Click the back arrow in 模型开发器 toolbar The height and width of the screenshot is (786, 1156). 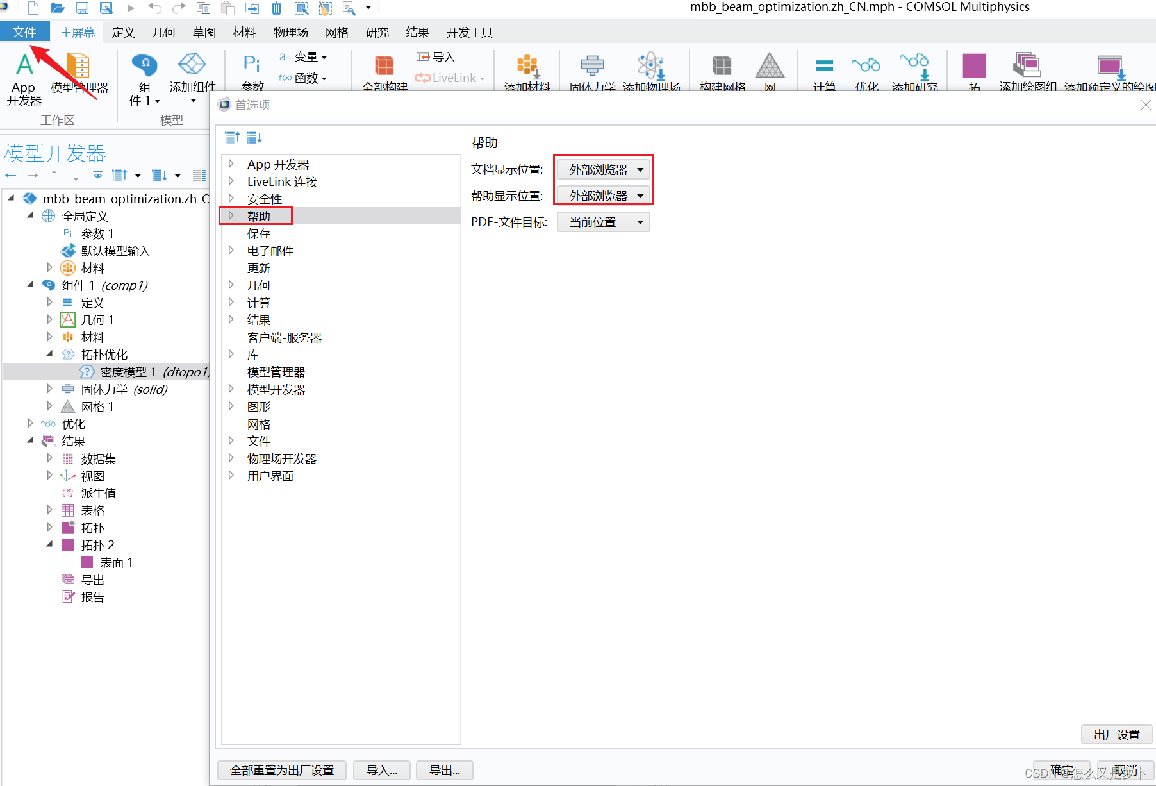11,175
